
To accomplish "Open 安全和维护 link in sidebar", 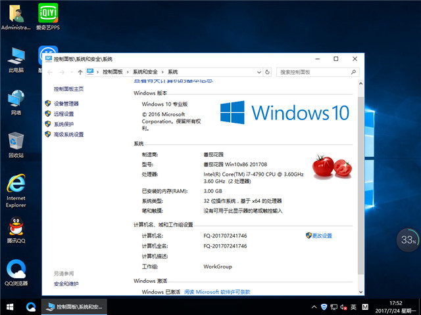I will (x=66, y=283).
